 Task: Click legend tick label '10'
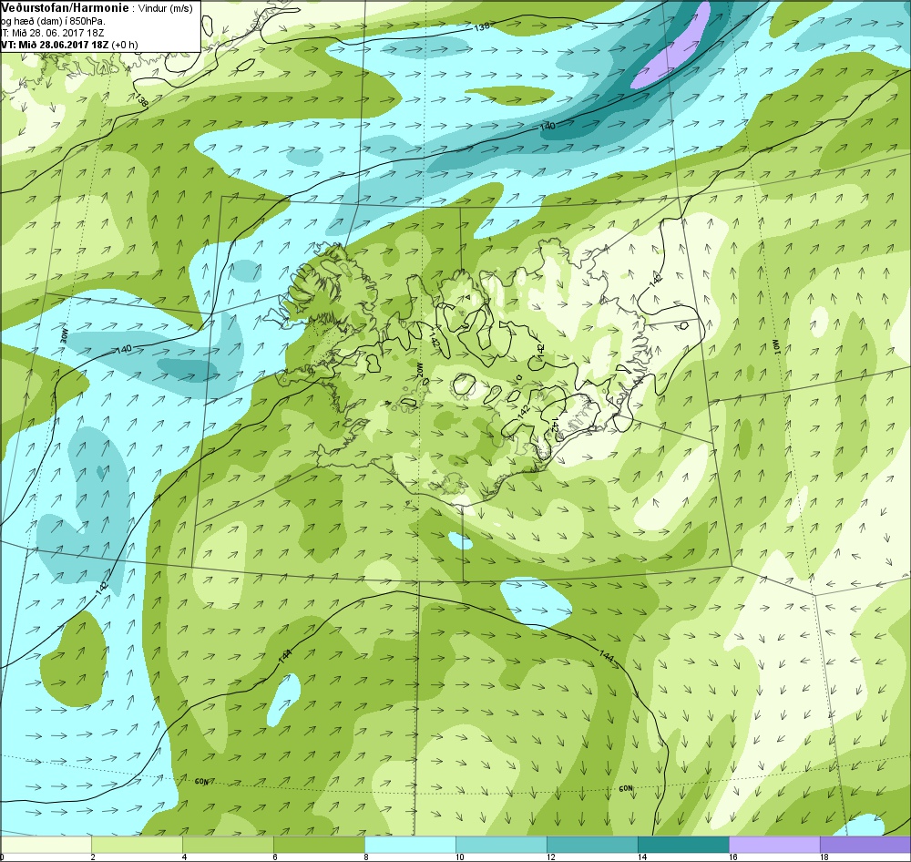click(x=459, y=857)
